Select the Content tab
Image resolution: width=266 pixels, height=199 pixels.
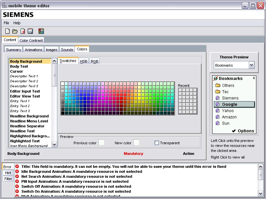(10, 40)
